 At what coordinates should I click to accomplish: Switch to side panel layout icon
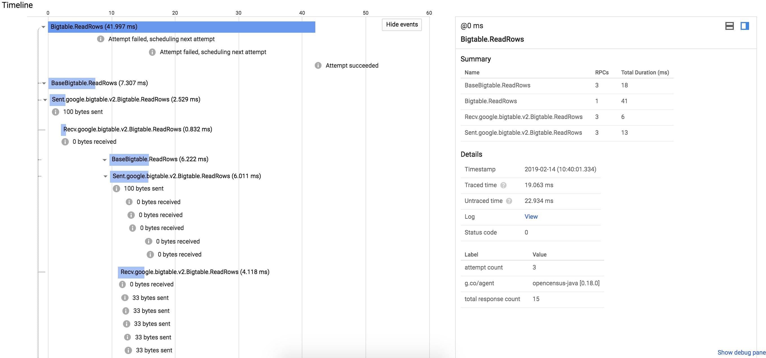tap(744, 26)
